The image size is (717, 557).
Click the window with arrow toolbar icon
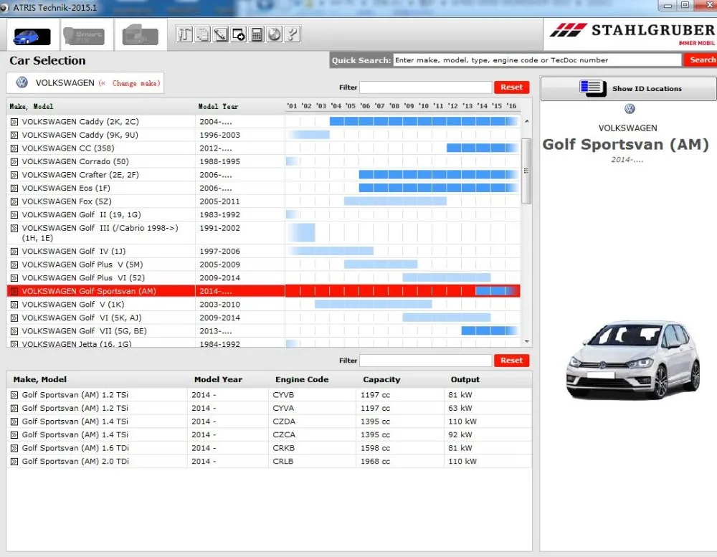pyautogui.click(x=239, y=34)
